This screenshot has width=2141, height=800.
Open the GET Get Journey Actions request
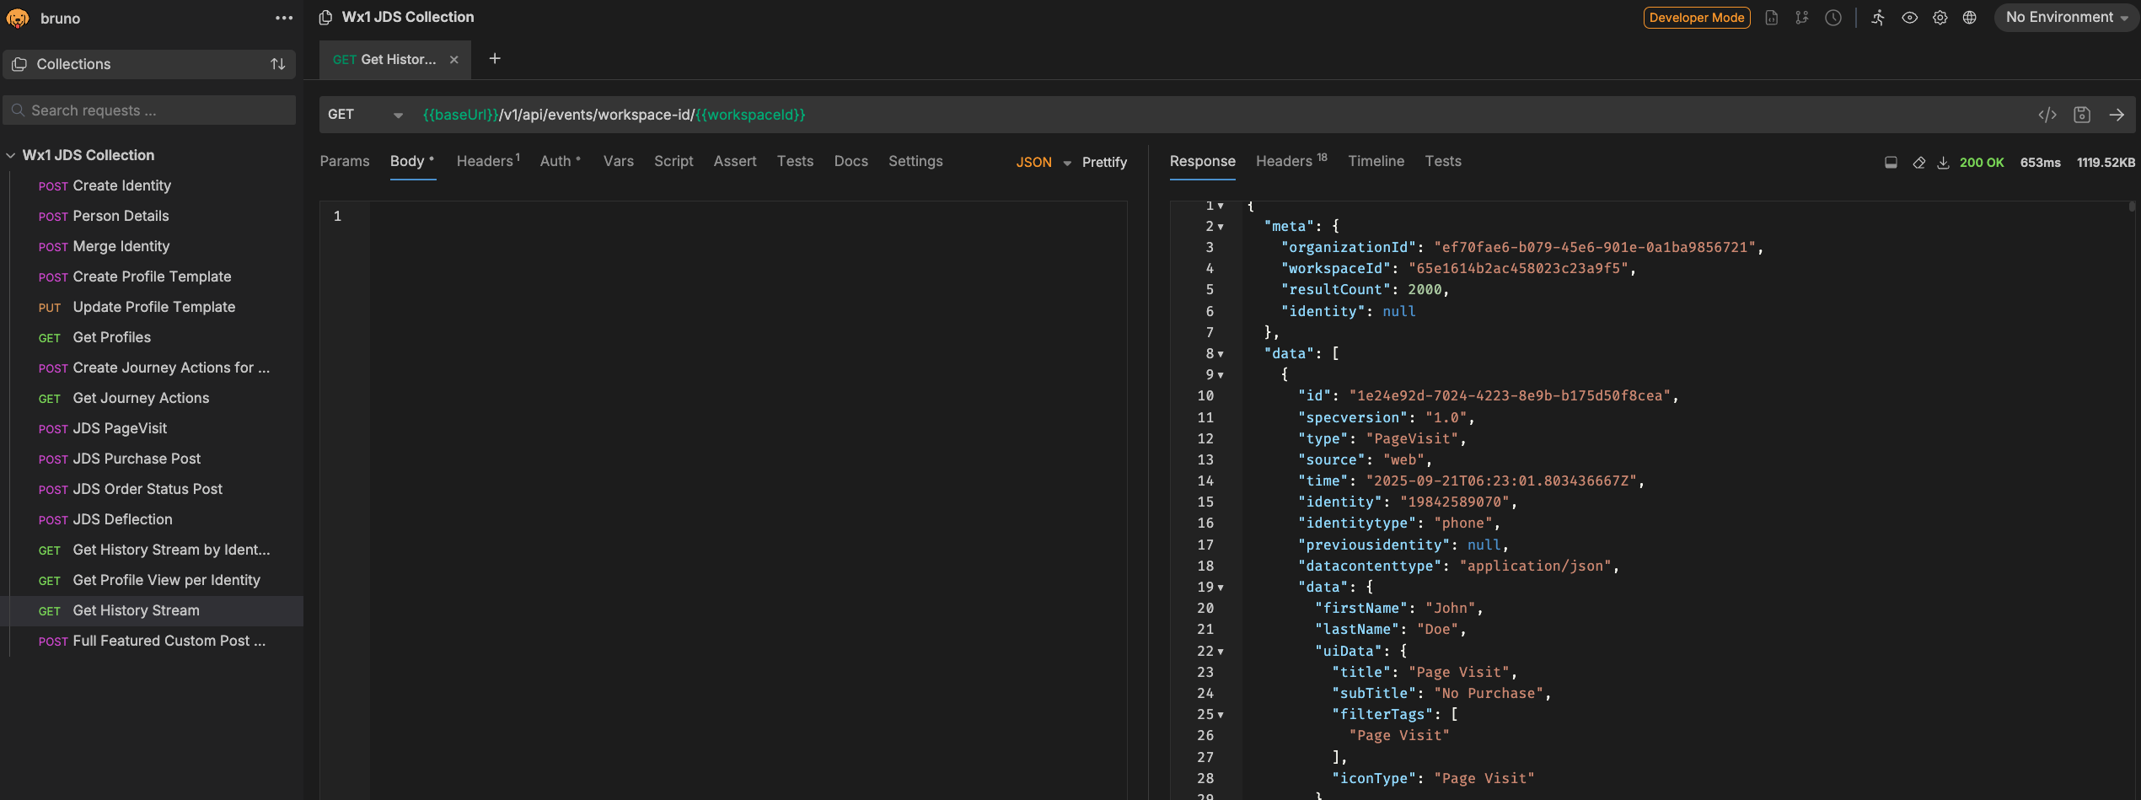pos(152,398)
